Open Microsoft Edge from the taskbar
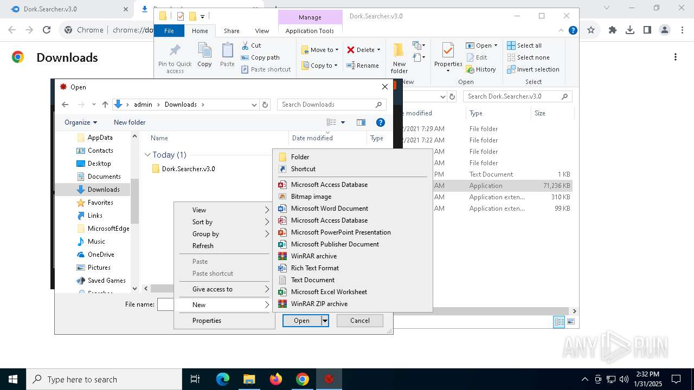Image resolution: width=694 pixels, height=390 pixels. pos(223,379)
